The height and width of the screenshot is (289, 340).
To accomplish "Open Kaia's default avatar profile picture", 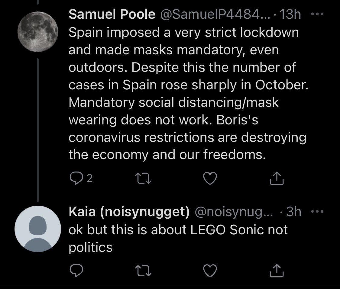I will point(38,229).
